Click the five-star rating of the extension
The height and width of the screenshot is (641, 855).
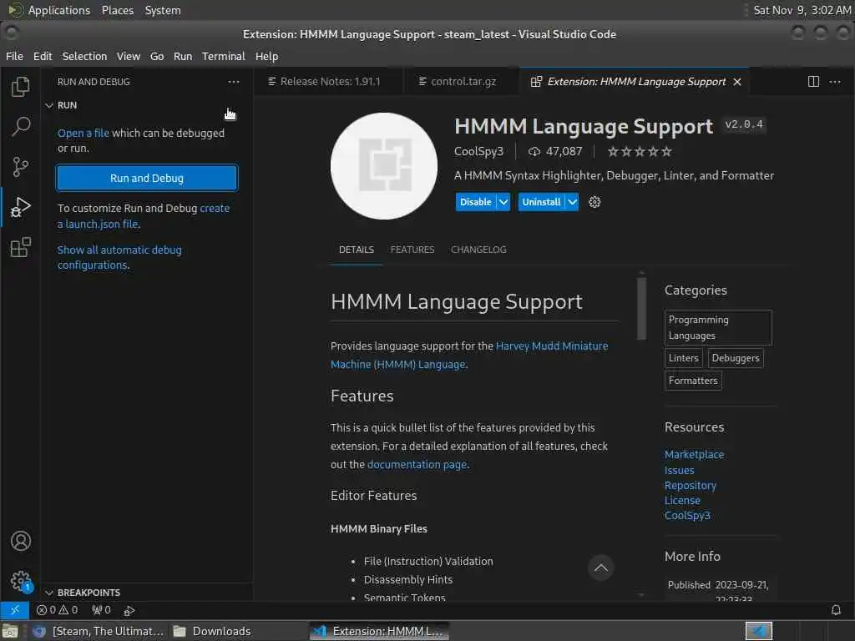coord(640,152)
